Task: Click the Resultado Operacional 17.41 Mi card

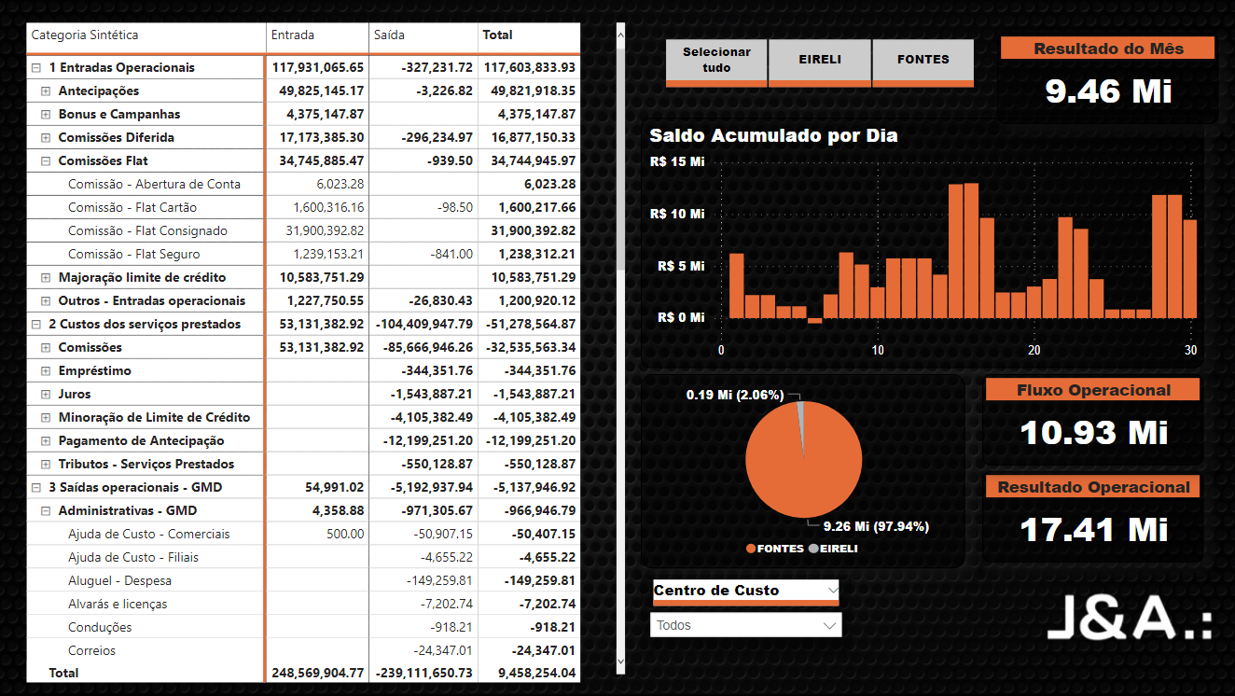Action: point(1093,518)
